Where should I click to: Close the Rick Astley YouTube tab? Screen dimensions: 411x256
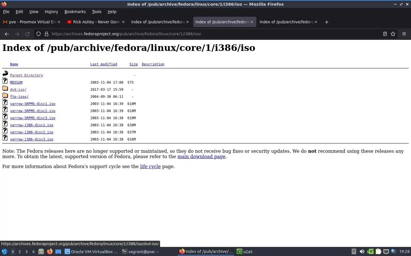tap(123, 22)
